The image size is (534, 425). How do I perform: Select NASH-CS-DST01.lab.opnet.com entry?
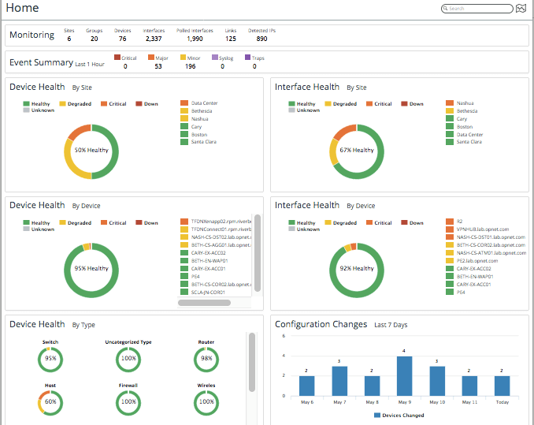coord(485,237)
